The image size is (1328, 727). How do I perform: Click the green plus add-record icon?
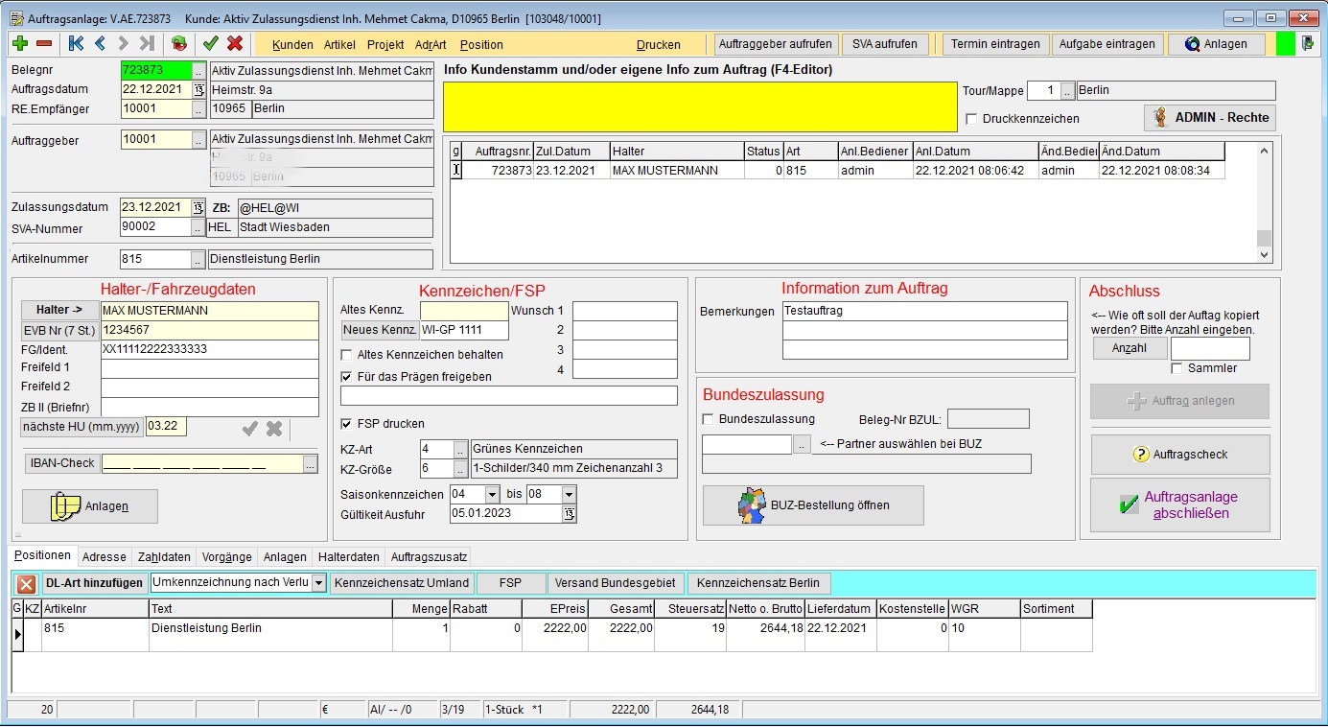[x=19, y=44]
